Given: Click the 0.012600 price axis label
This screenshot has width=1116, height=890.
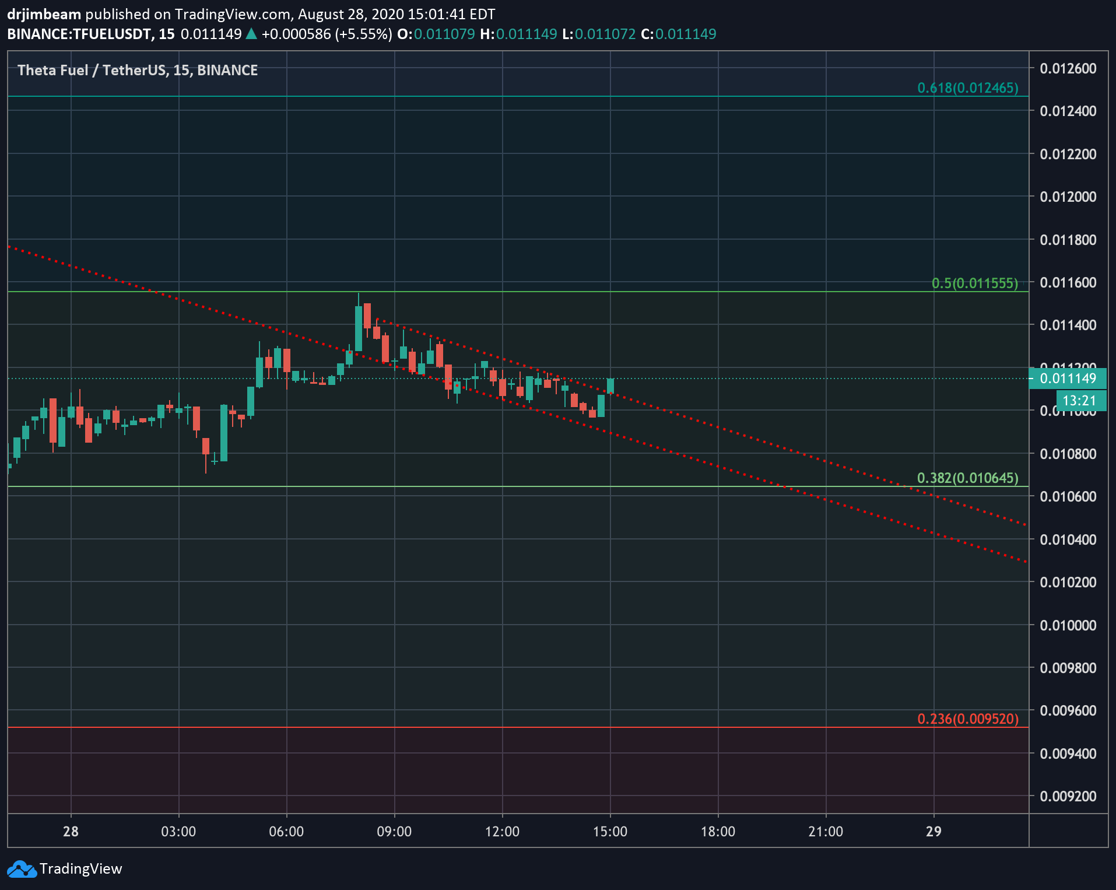Looking at the screenshot, I should tap(1068, 68).
